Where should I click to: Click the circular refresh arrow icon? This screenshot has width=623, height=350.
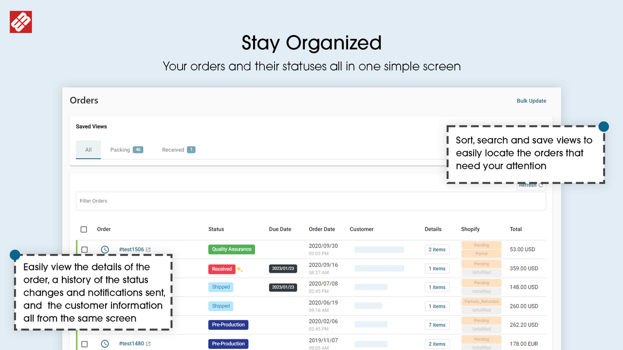pos(540,185)
